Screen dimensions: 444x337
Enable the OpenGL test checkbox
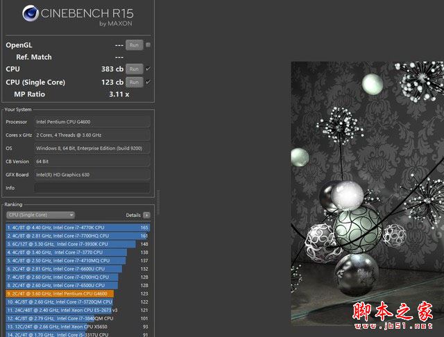pos(148,44)
